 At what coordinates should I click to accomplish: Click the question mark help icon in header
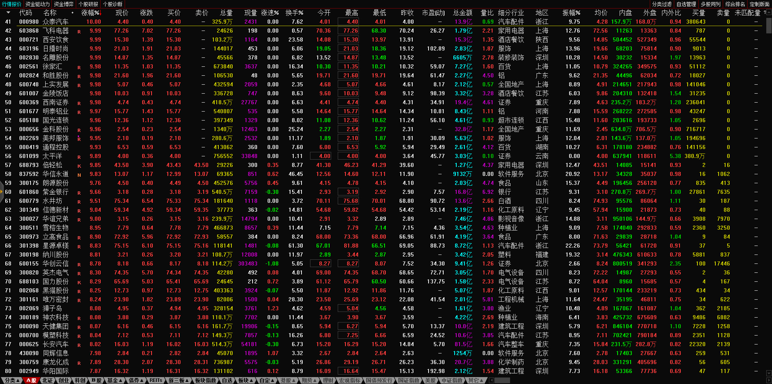click(765, 13)
